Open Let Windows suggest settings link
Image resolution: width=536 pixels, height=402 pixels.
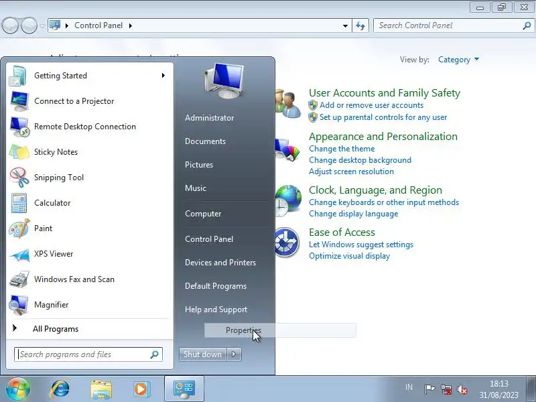click(x=361, y=245)
